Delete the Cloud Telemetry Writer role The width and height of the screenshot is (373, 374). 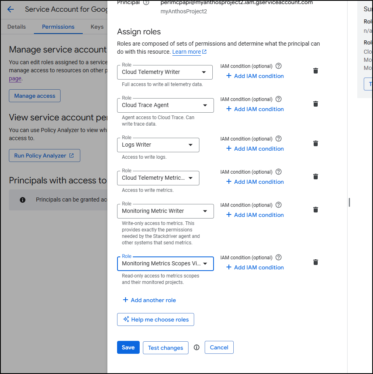[316, 71]
